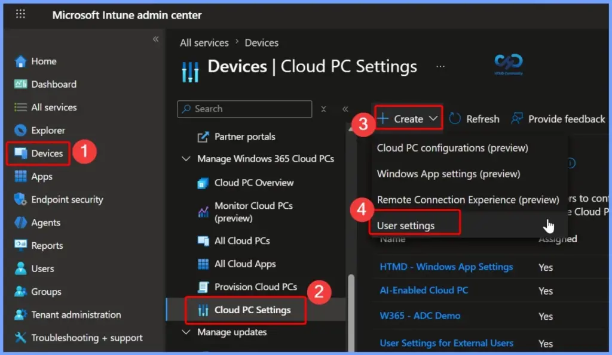Click the Provide feedback person icon
612x355 pixels.
point(517,119)
